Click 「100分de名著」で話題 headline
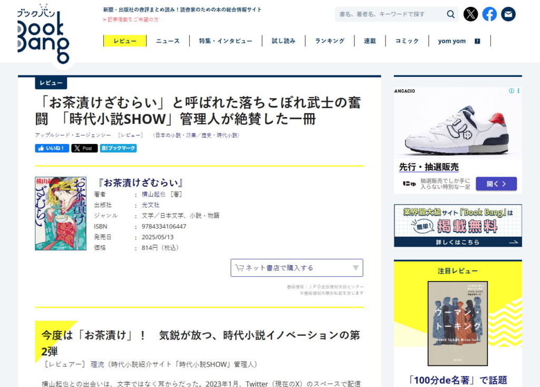540x387 pixels. click(458, 380)
